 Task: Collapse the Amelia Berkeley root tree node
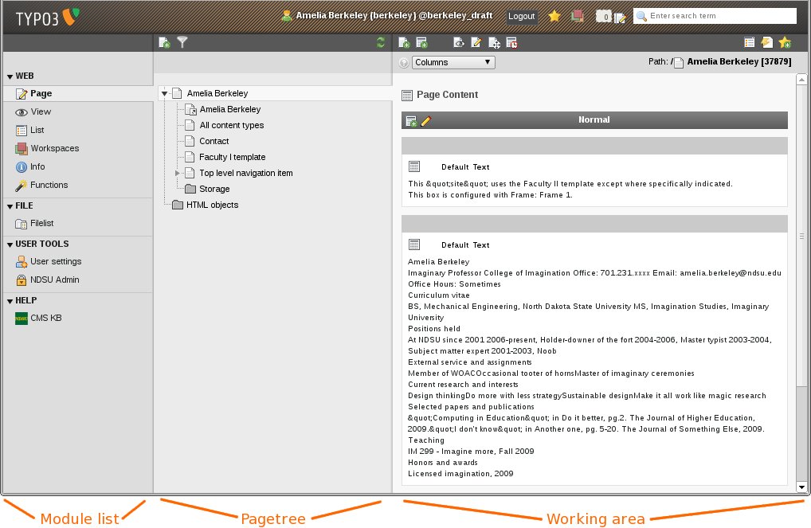164,93
